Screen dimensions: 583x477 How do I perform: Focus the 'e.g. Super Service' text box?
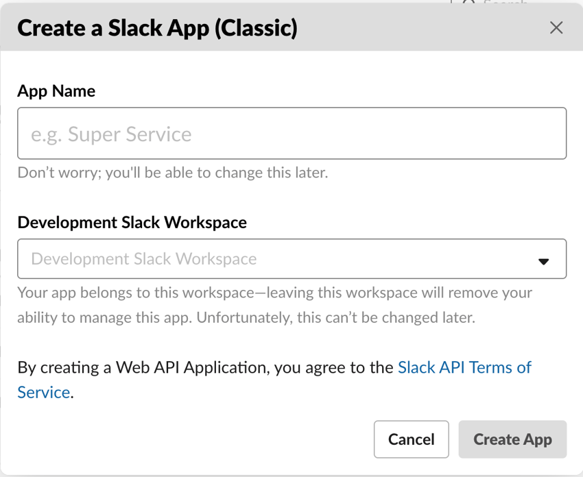[291, 134]
